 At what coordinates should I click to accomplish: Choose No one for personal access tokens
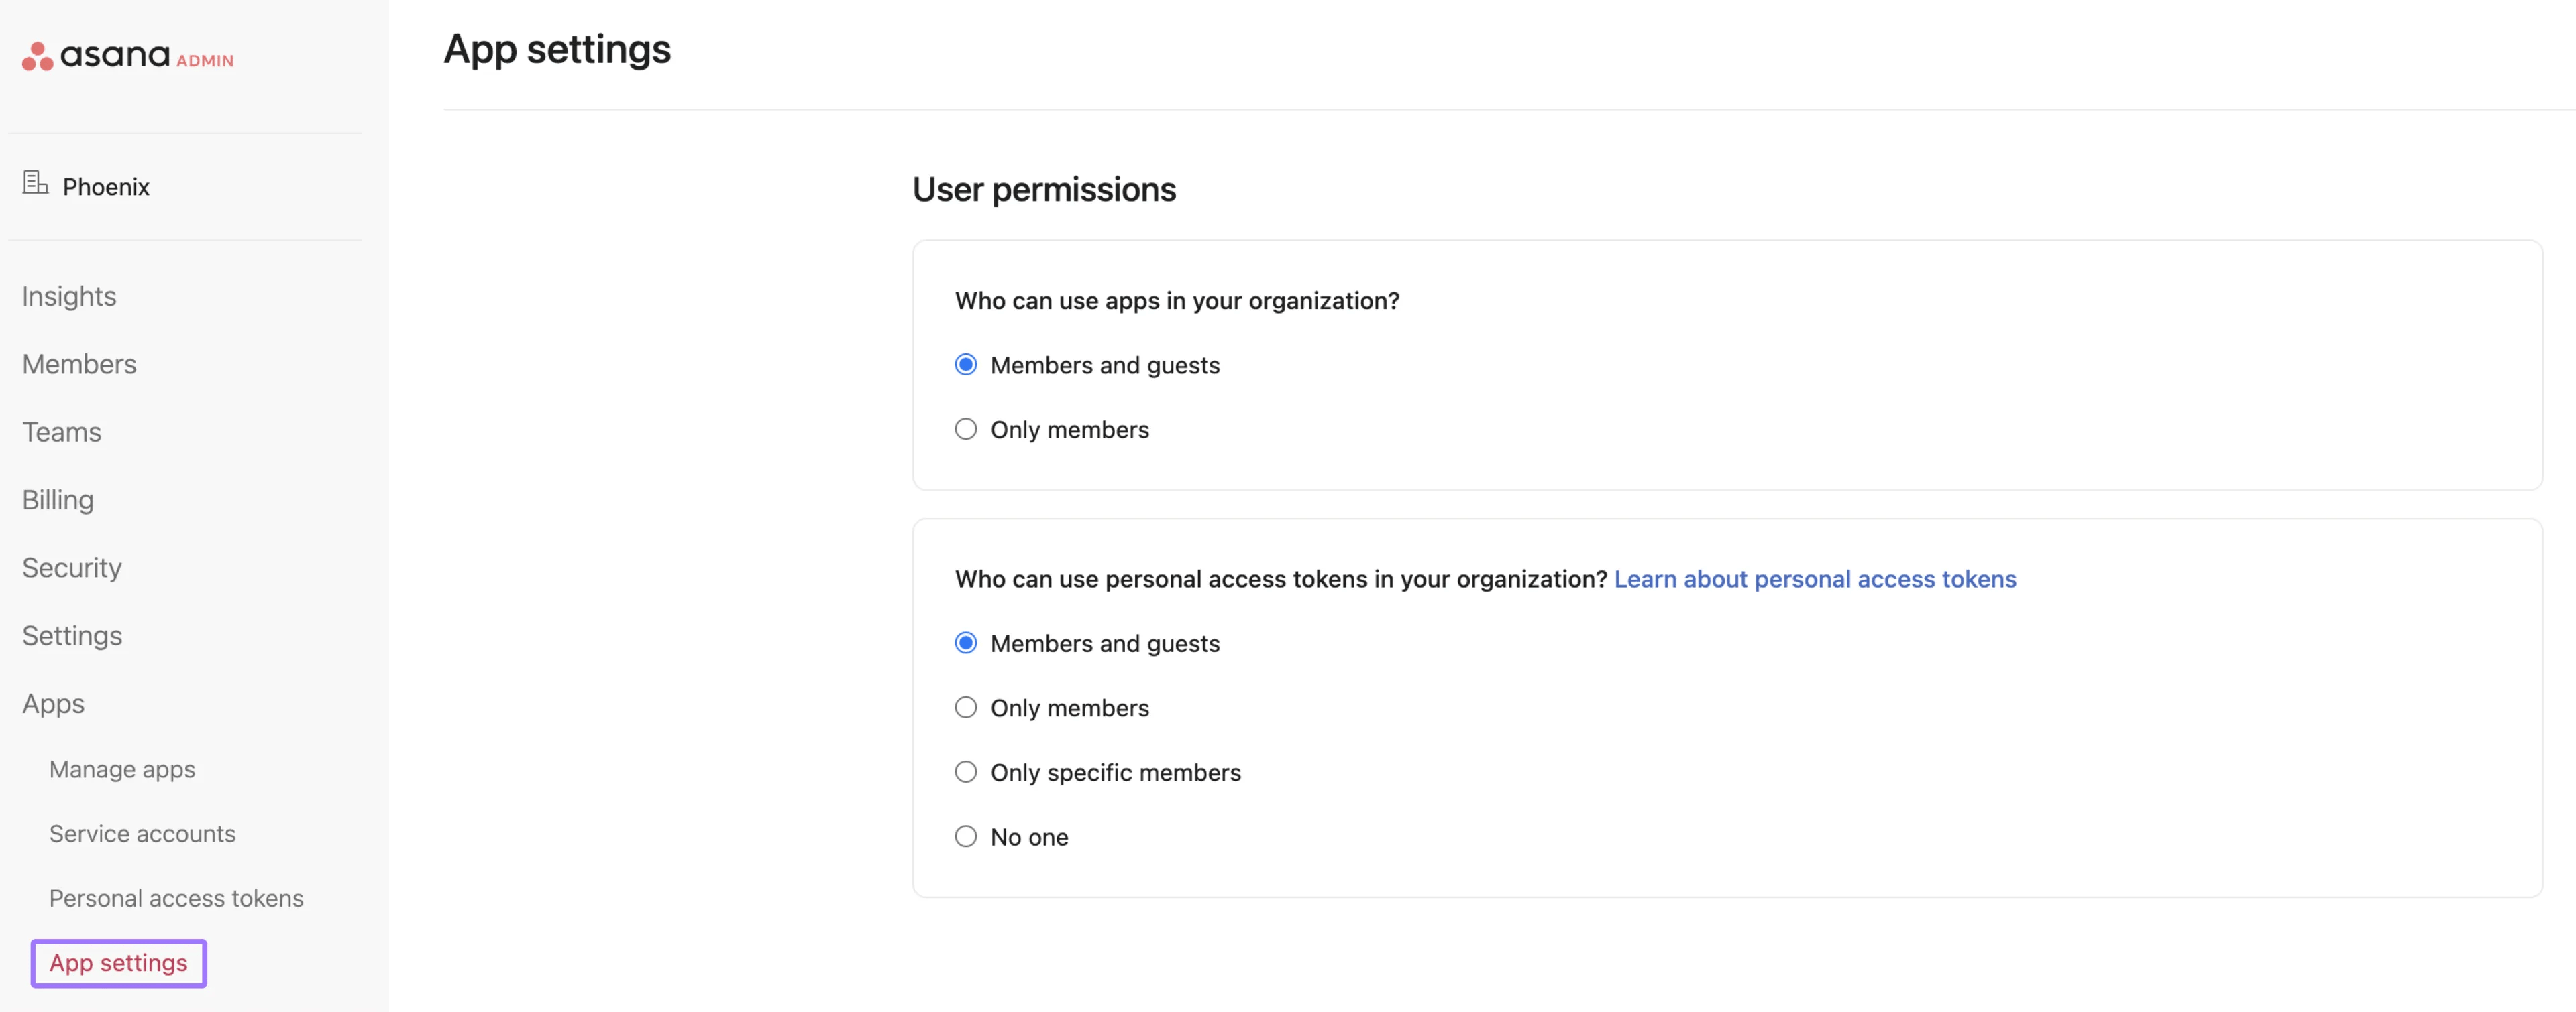(965, 836)
